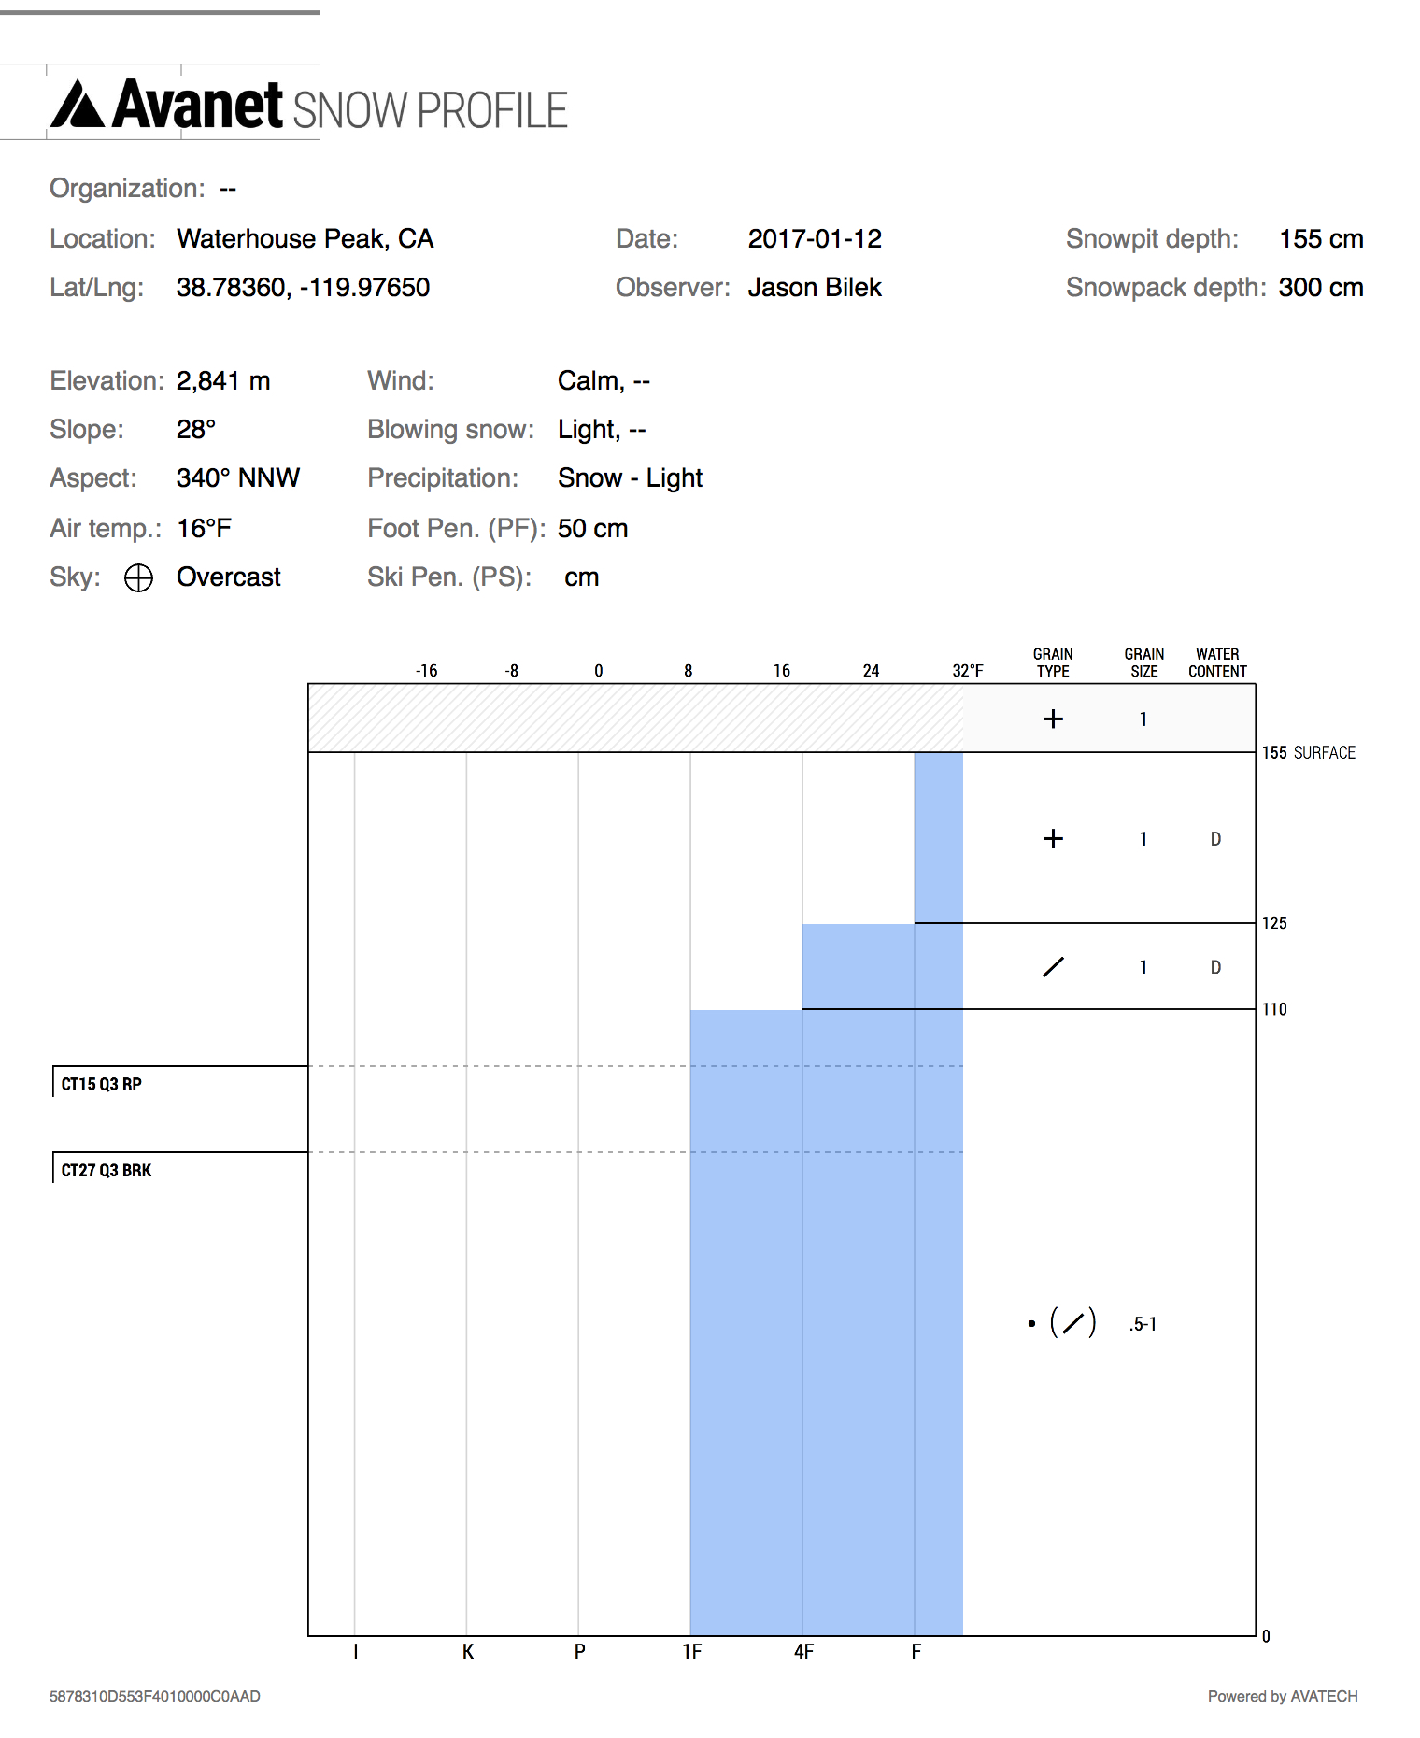The width and height of the screenshot is (1420, 1738).
Task: Click the GRAIN TYPE column header
Action: 1053,662
